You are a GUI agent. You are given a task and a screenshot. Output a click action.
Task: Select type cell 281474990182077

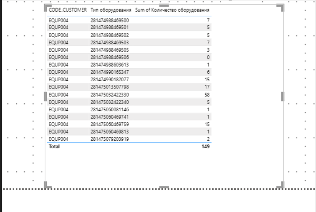(110, 80)
